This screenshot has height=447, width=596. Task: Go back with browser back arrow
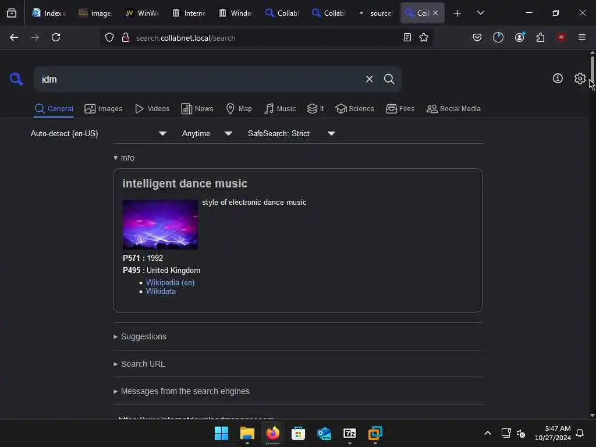tap(14, 37)
